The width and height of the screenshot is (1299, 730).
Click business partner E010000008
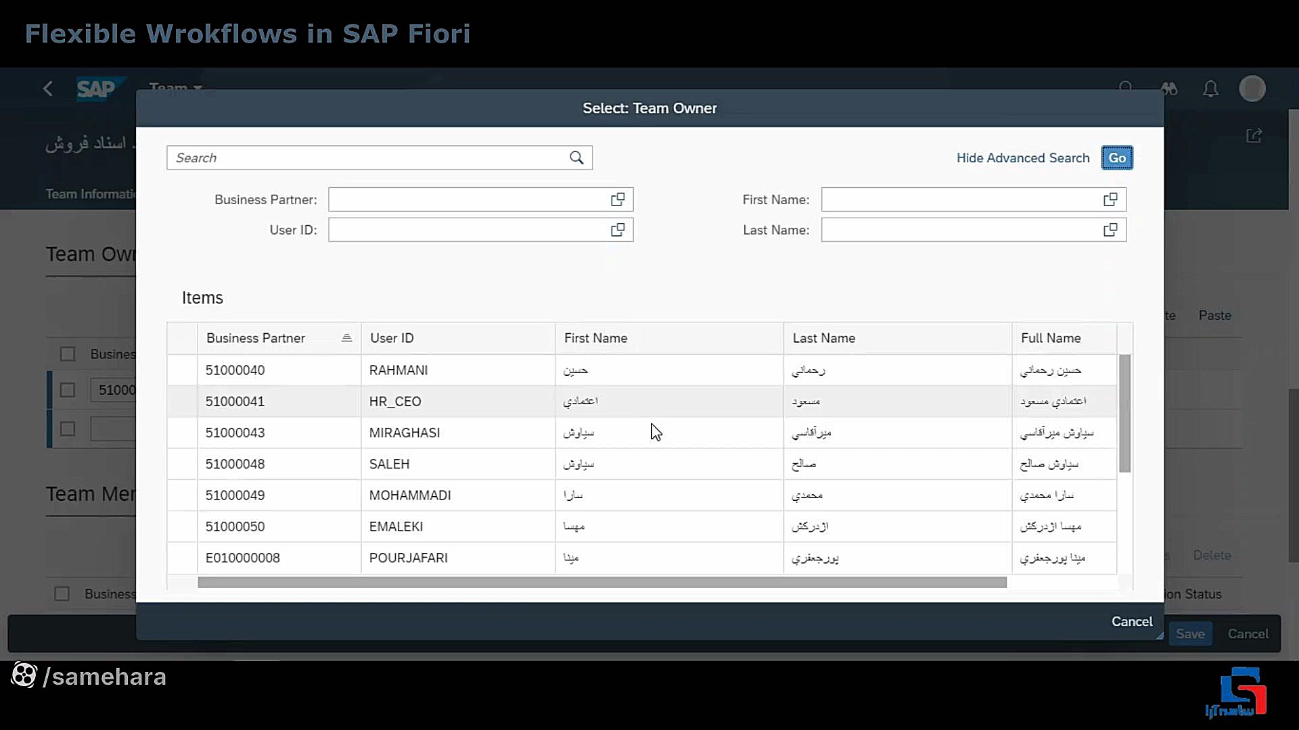click(x=242, y=558)
